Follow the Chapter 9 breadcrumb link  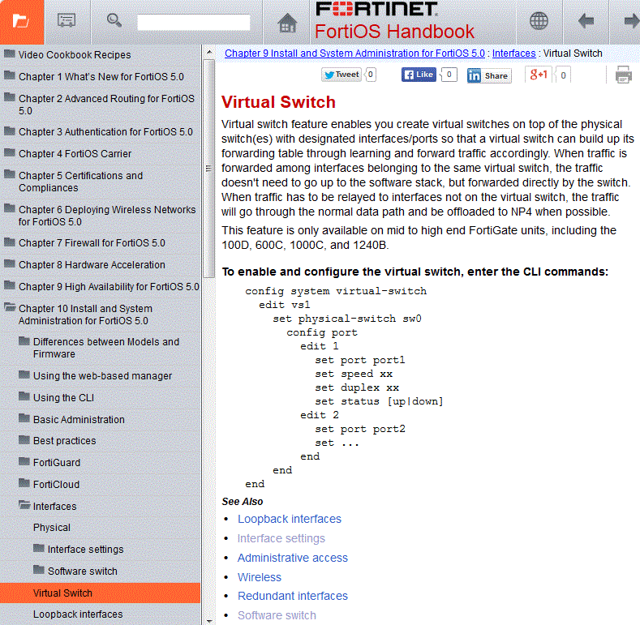(354, 54)
